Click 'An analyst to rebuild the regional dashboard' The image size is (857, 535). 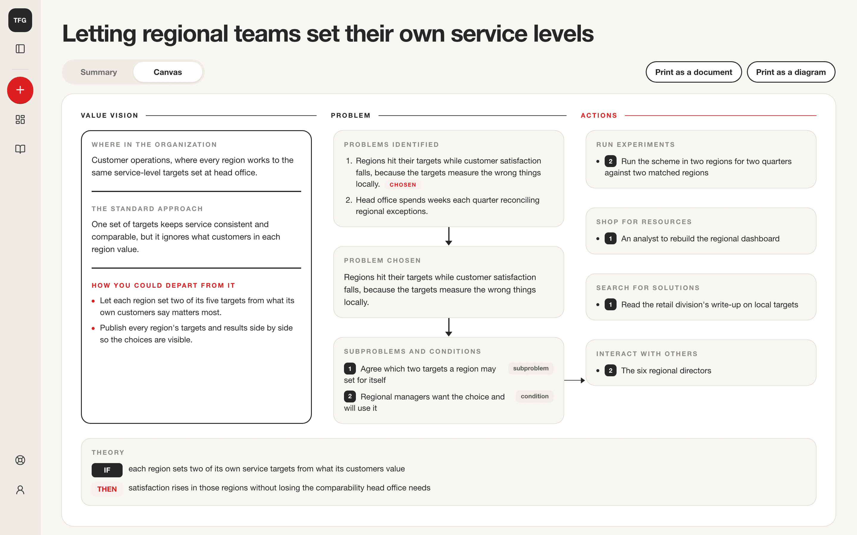(700, 238)
